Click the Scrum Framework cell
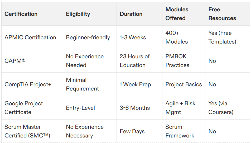Image resolution: width=251 pixels, height=143 pixels. 184,131
